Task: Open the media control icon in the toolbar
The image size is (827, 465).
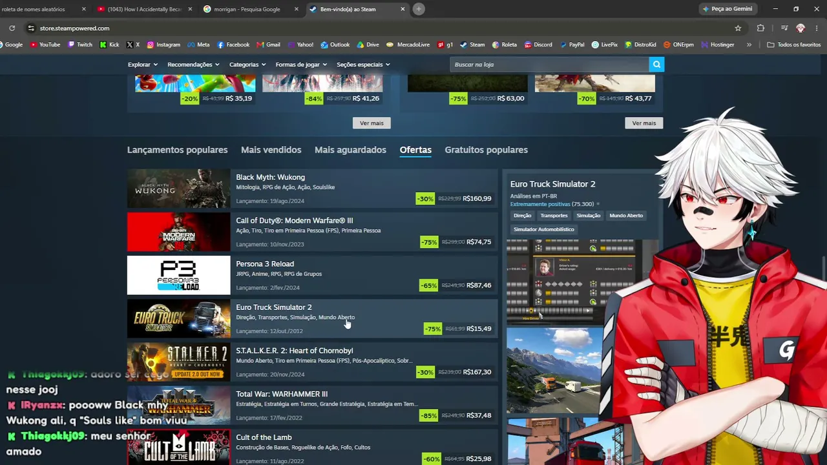Action: pyautogui.click(x=784, y=28)
